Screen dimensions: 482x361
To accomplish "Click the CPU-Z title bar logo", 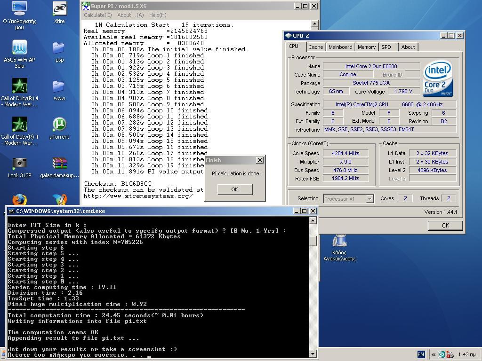I will pos(289,36).
